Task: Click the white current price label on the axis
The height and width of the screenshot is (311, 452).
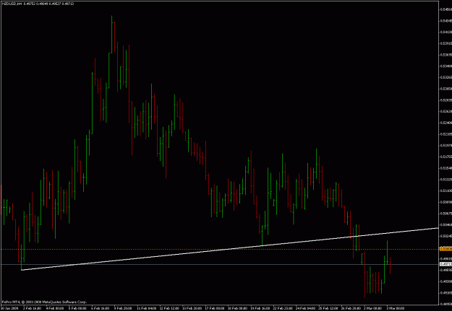Action: point(445,264)
